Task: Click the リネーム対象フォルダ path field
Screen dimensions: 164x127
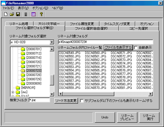Action: [x=106, y=42]
